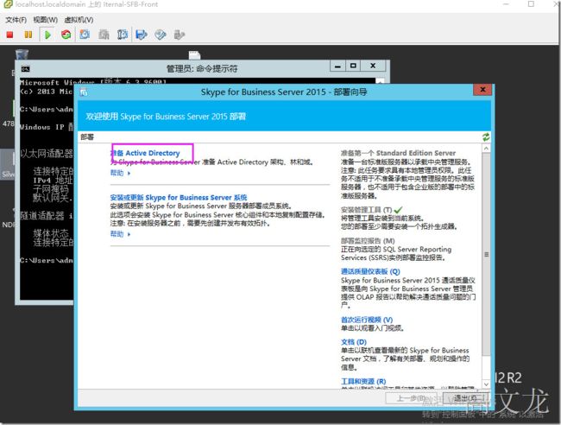Click scroll up arrow in right pane
The image size is (561, 425).
486,149
